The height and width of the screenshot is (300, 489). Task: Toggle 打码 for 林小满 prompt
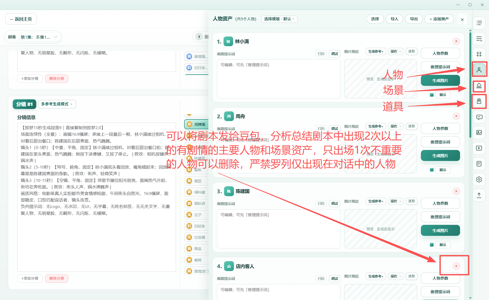(321, 54)
